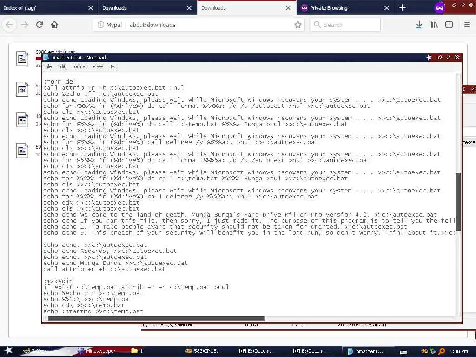The image size is (476, 357).
Task: Click the taskbar star Start button
Action: pos(7,350)
